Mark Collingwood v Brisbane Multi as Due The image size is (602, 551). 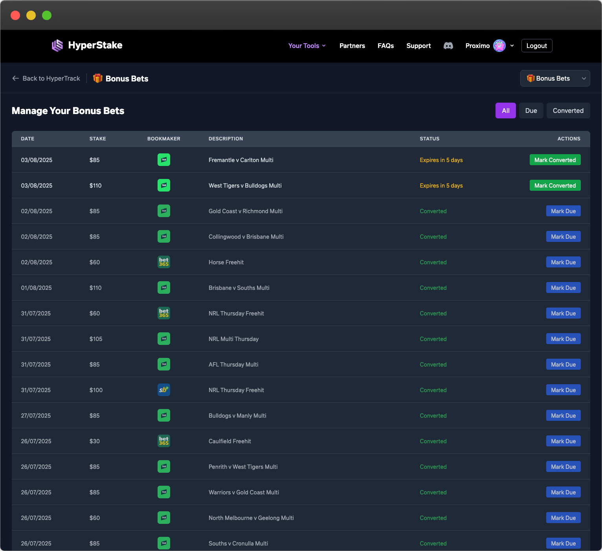(563, 236)
